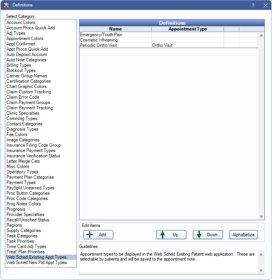Viewport: 272px width, 280px height.
Task: Click the help question mark icon
Action: [253, 5]
